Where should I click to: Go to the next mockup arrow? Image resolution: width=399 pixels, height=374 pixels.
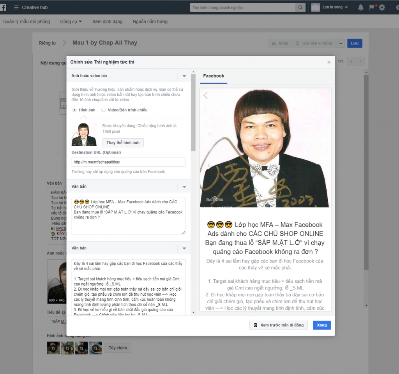(x=360, y=61)
